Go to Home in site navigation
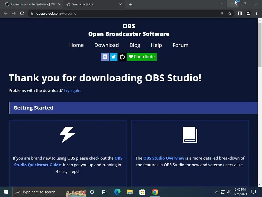This screenshot has width=262, height=197. (76, 45)
